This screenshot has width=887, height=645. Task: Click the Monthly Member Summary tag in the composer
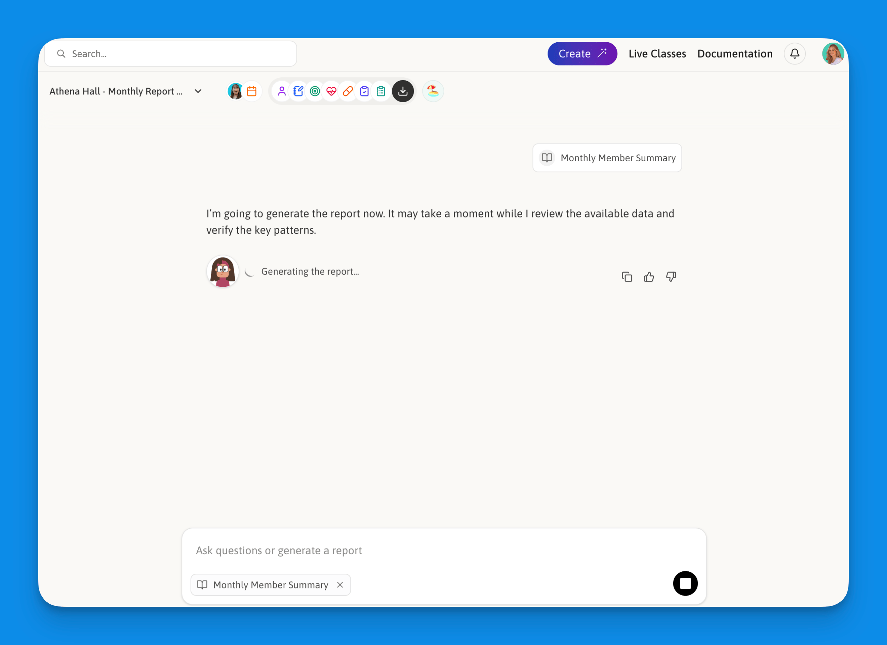click(271, 584)
